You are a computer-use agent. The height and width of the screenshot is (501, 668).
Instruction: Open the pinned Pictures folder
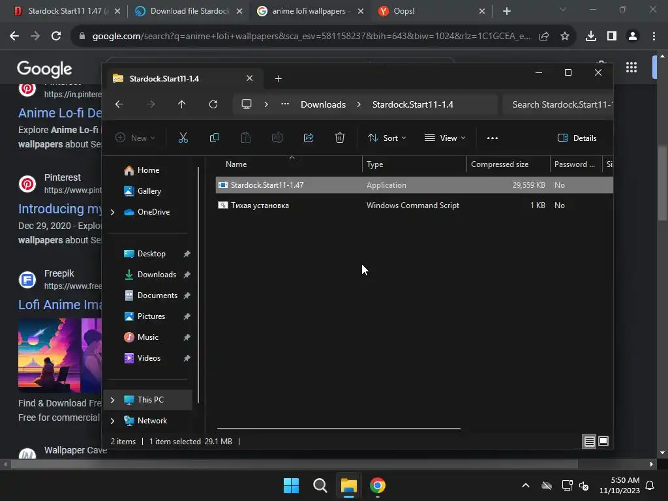pyautogui.click(x=149, y=316)
